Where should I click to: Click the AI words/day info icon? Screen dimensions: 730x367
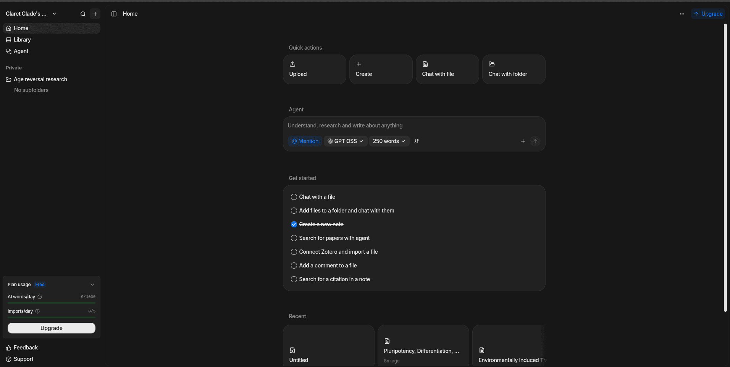[40, 297]
